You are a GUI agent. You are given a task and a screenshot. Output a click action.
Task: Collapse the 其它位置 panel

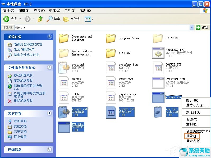point(49,113)
